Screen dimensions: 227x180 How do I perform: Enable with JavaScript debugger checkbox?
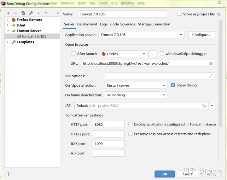click(162, 54)
